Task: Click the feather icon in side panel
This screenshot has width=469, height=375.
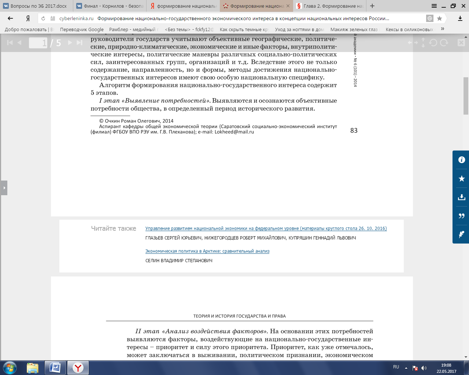Action: [x=461, y=234]
